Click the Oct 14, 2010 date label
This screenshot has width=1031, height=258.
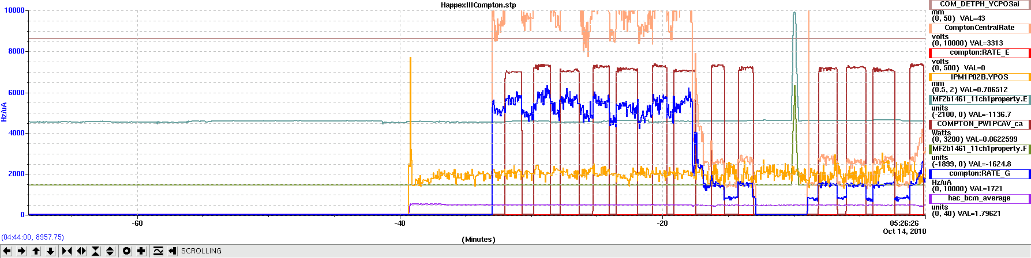pos(904,232)
